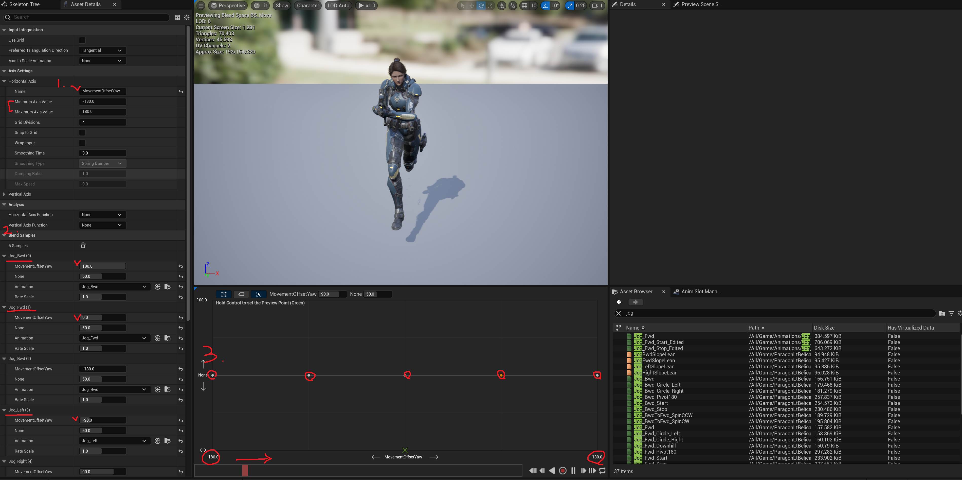Switch to the Asset Details tab

point(85,5)
